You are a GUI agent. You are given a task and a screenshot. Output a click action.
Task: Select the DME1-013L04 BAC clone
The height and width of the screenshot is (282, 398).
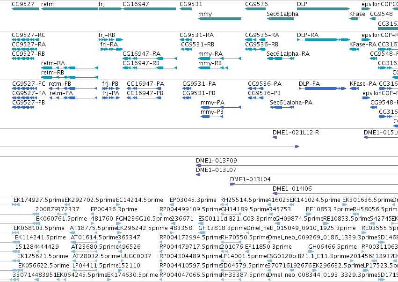click(314, 184)
